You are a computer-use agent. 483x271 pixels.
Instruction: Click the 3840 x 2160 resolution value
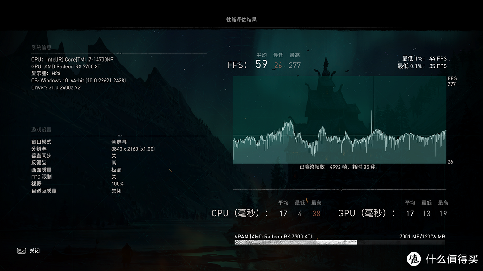tap(133, 149)
